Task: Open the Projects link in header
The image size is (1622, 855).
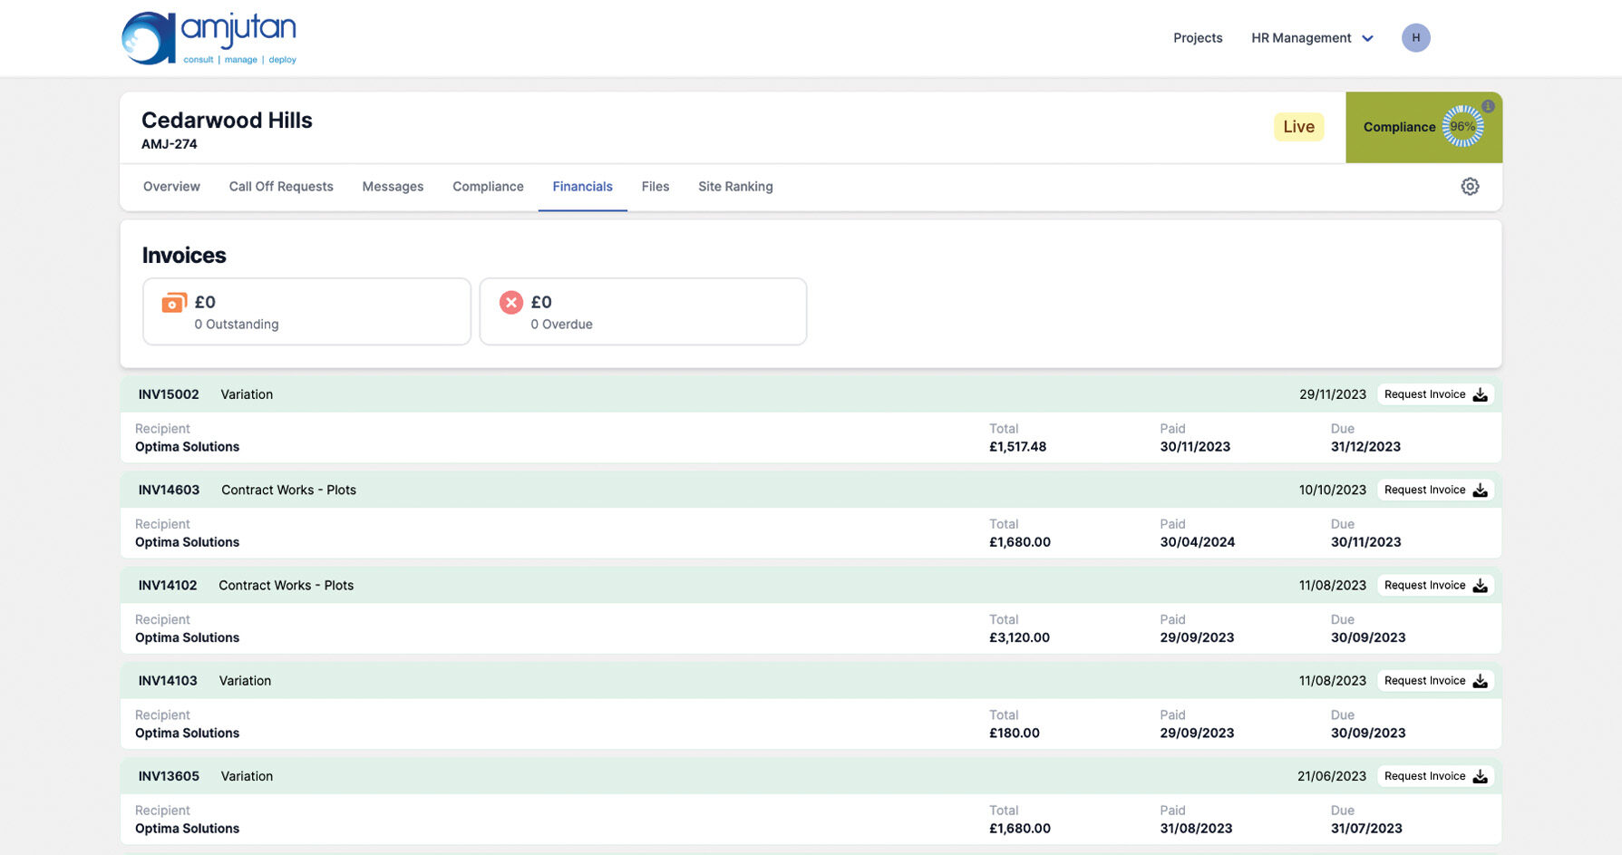Action: (x=1198, y=38)
